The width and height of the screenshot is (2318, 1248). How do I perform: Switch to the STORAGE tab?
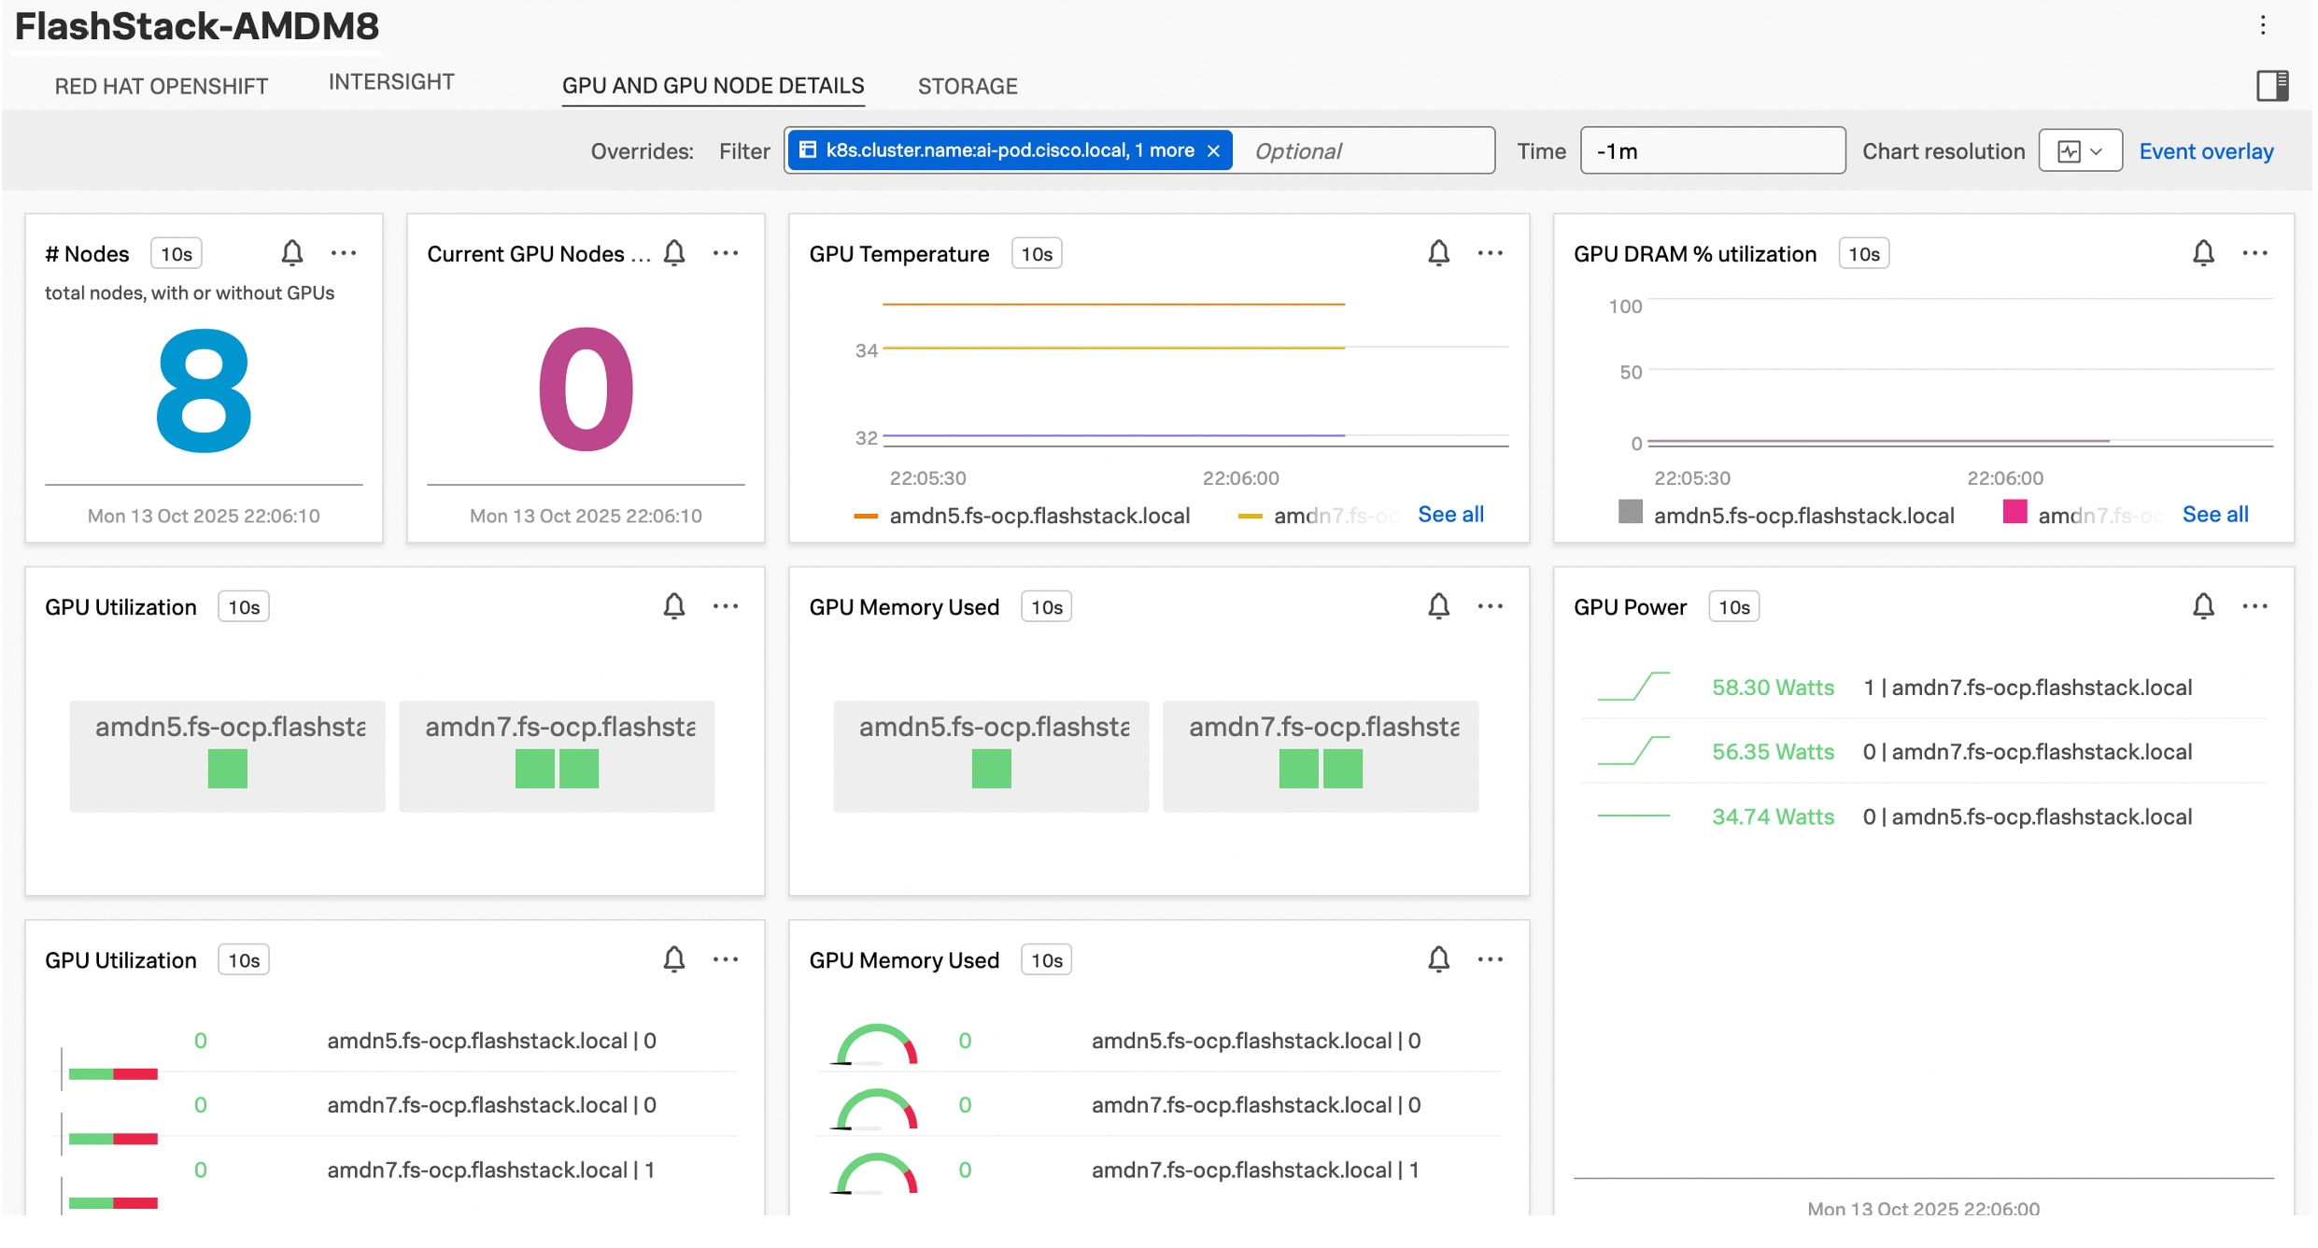pos(967,86)
